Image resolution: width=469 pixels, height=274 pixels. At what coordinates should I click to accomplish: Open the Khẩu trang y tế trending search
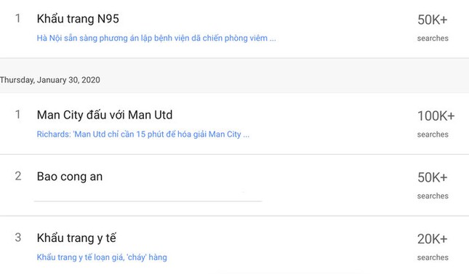[76, 238]
